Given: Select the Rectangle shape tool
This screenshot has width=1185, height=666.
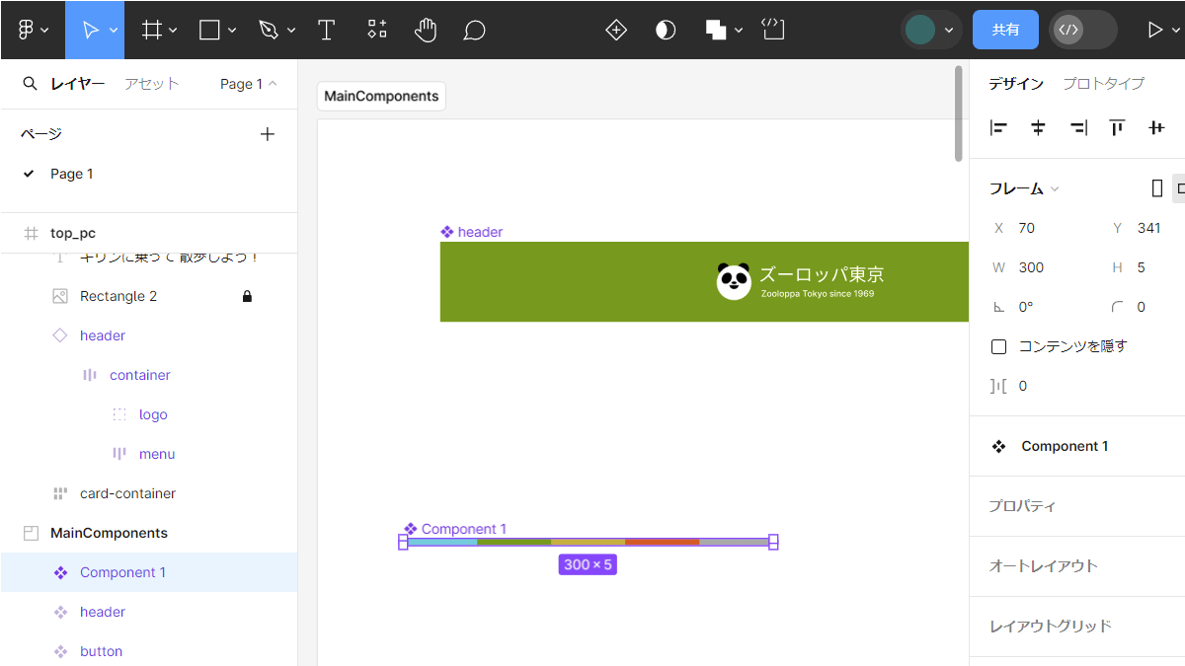Looking at the screenshot, I should (x=209, y=30).
